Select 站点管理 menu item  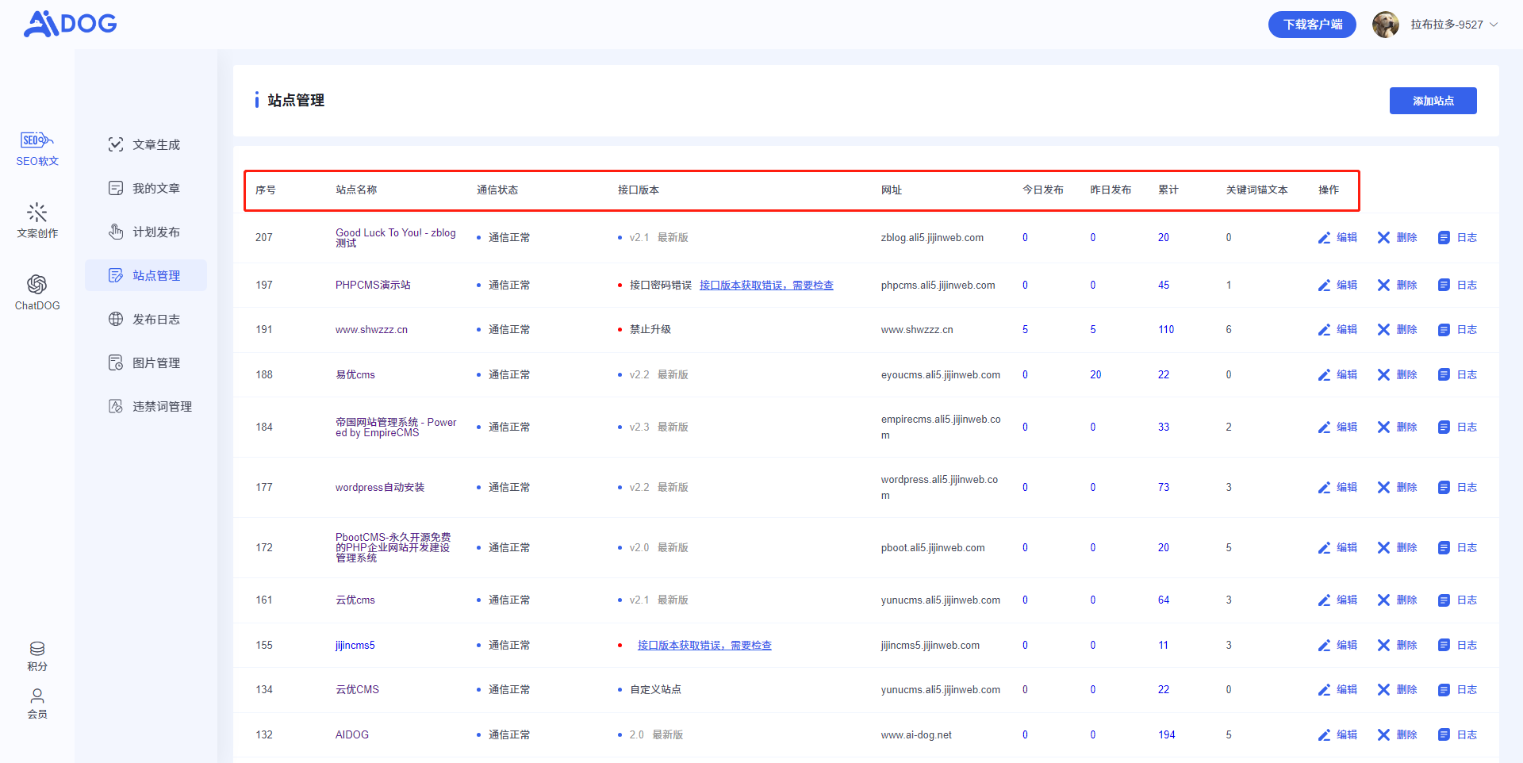click(146, 275)
